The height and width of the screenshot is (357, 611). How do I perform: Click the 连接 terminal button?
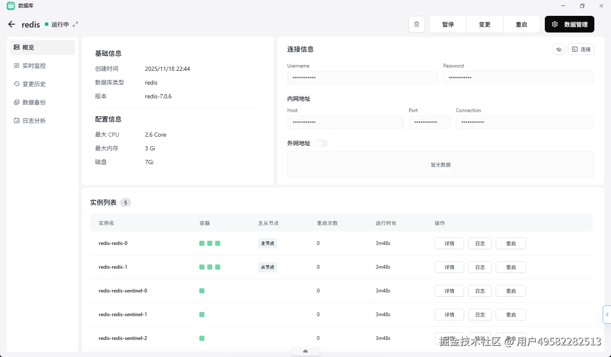pyautogui.click(x=581, y=49)
